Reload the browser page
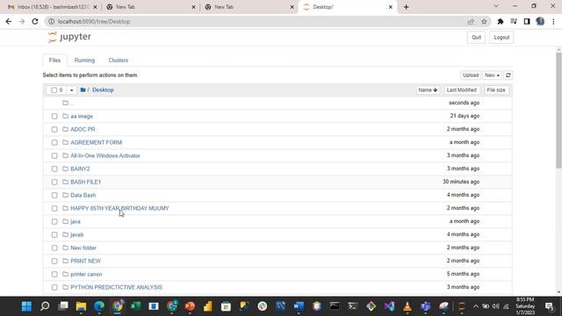562x316 pixels. point(35,21)
